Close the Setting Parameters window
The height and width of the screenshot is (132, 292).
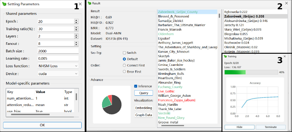[x=80, y=4]
